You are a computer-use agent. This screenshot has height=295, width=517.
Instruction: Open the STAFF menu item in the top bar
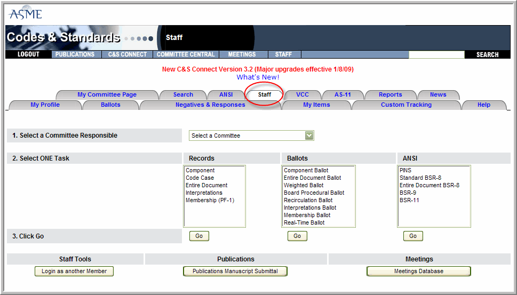[x=283, y=54]
